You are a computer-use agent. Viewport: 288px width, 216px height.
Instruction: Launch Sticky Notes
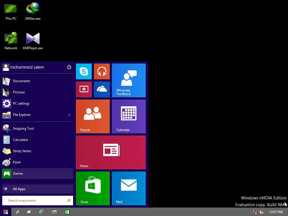point(37,151)
